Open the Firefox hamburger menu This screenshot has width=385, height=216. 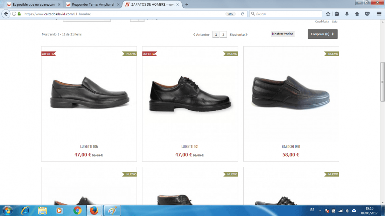tap(379, 14)
